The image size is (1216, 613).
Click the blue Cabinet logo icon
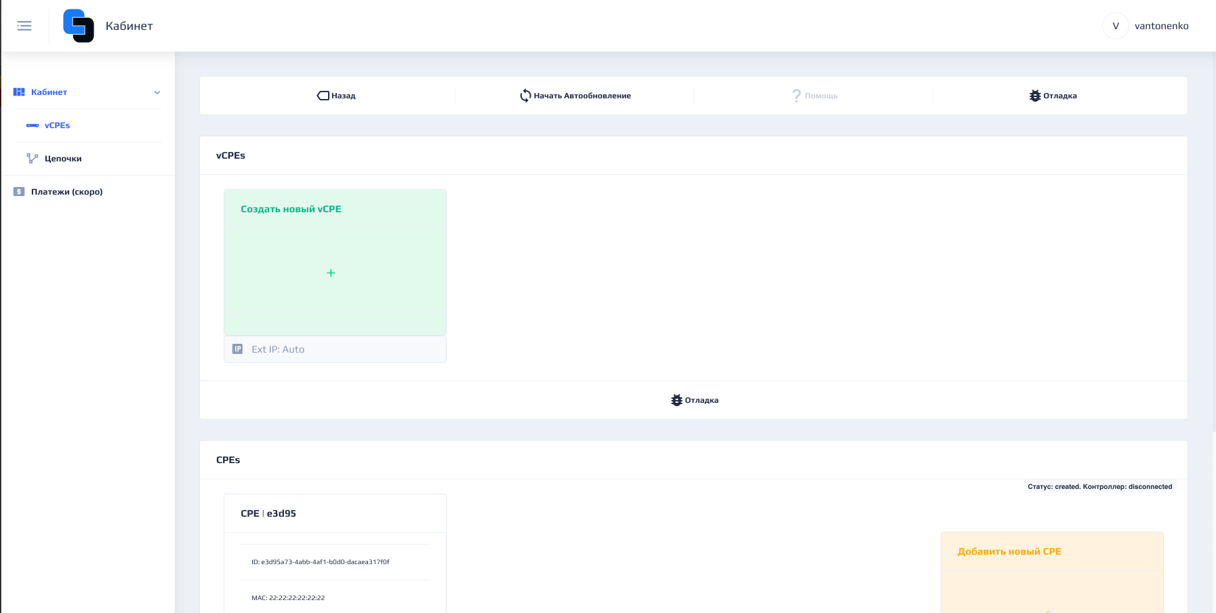tap(79, 26)
